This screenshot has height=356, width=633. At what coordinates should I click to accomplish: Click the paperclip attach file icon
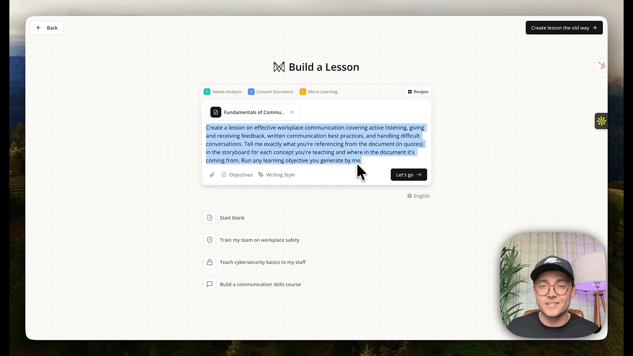click(x=212, y=175)
